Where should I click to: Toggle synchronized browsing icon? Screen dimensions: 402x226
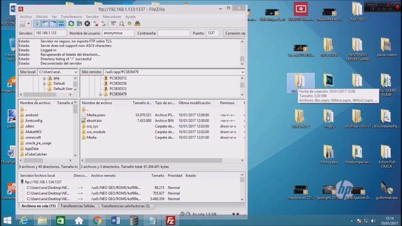[x=129, y=24]
